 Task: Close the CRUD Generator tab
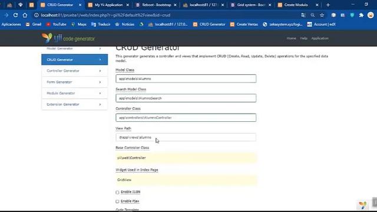80,5
